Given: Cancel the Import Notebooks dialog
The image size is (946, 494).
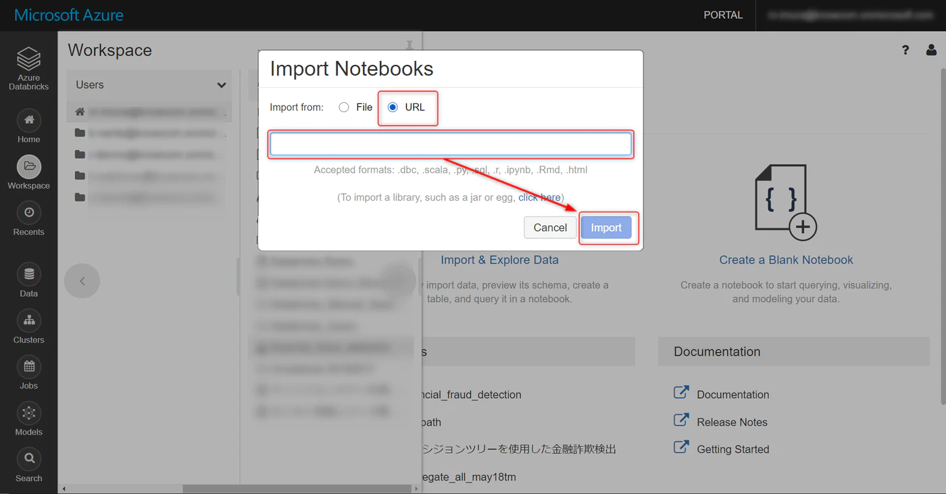Looking at the screenshot, I should [x=550, y=228].
